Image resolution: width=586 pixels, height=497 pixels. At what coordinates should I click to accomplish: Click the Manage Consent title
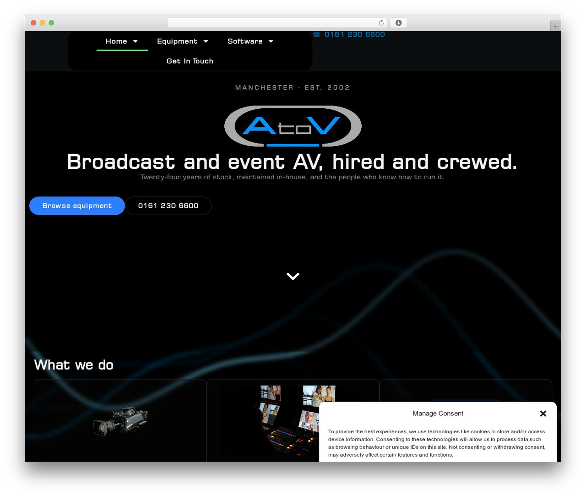coord(438,414)
